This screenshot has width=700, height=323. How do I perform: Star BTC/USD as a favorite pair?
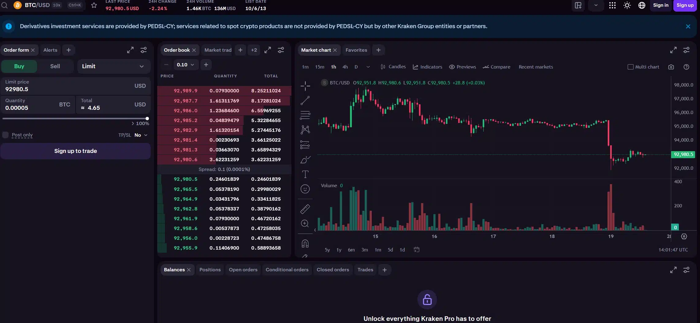click(94, 5)
